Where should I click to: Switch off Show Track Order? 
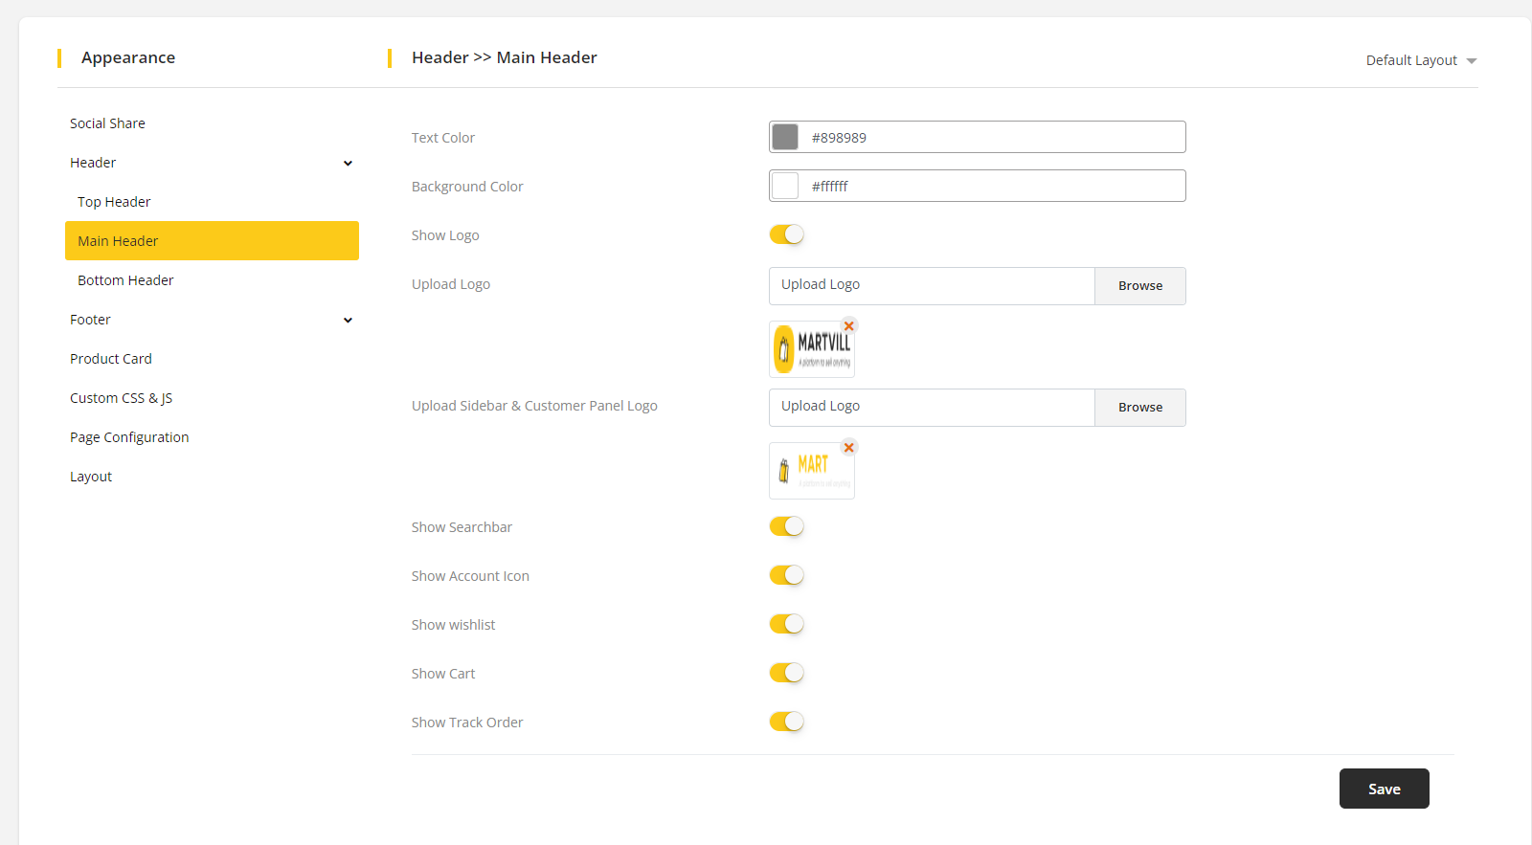(x=786, y=722)
